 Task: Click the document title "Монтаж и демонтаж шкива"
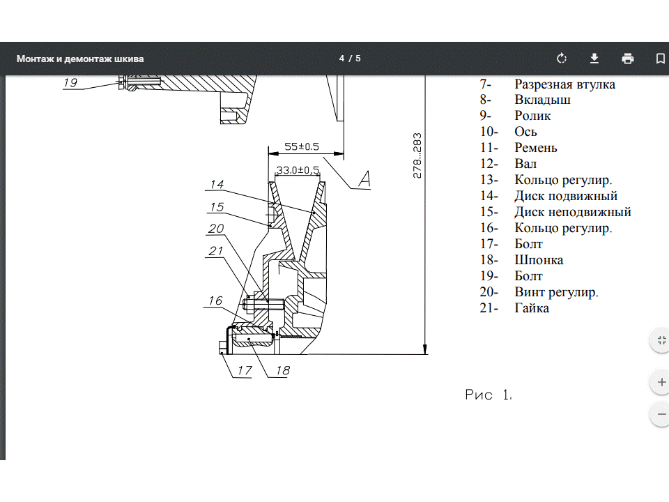80,59
